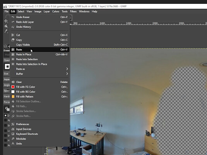Click the Preferences tools icon
Screen dimensions: 207x155
[13, 124]
